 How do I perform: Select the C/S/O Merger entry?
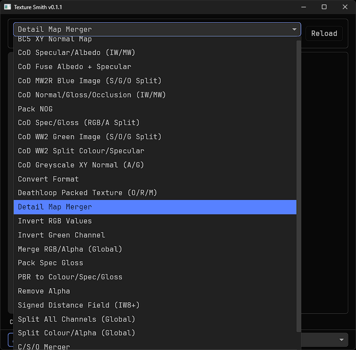coord(155,345)
